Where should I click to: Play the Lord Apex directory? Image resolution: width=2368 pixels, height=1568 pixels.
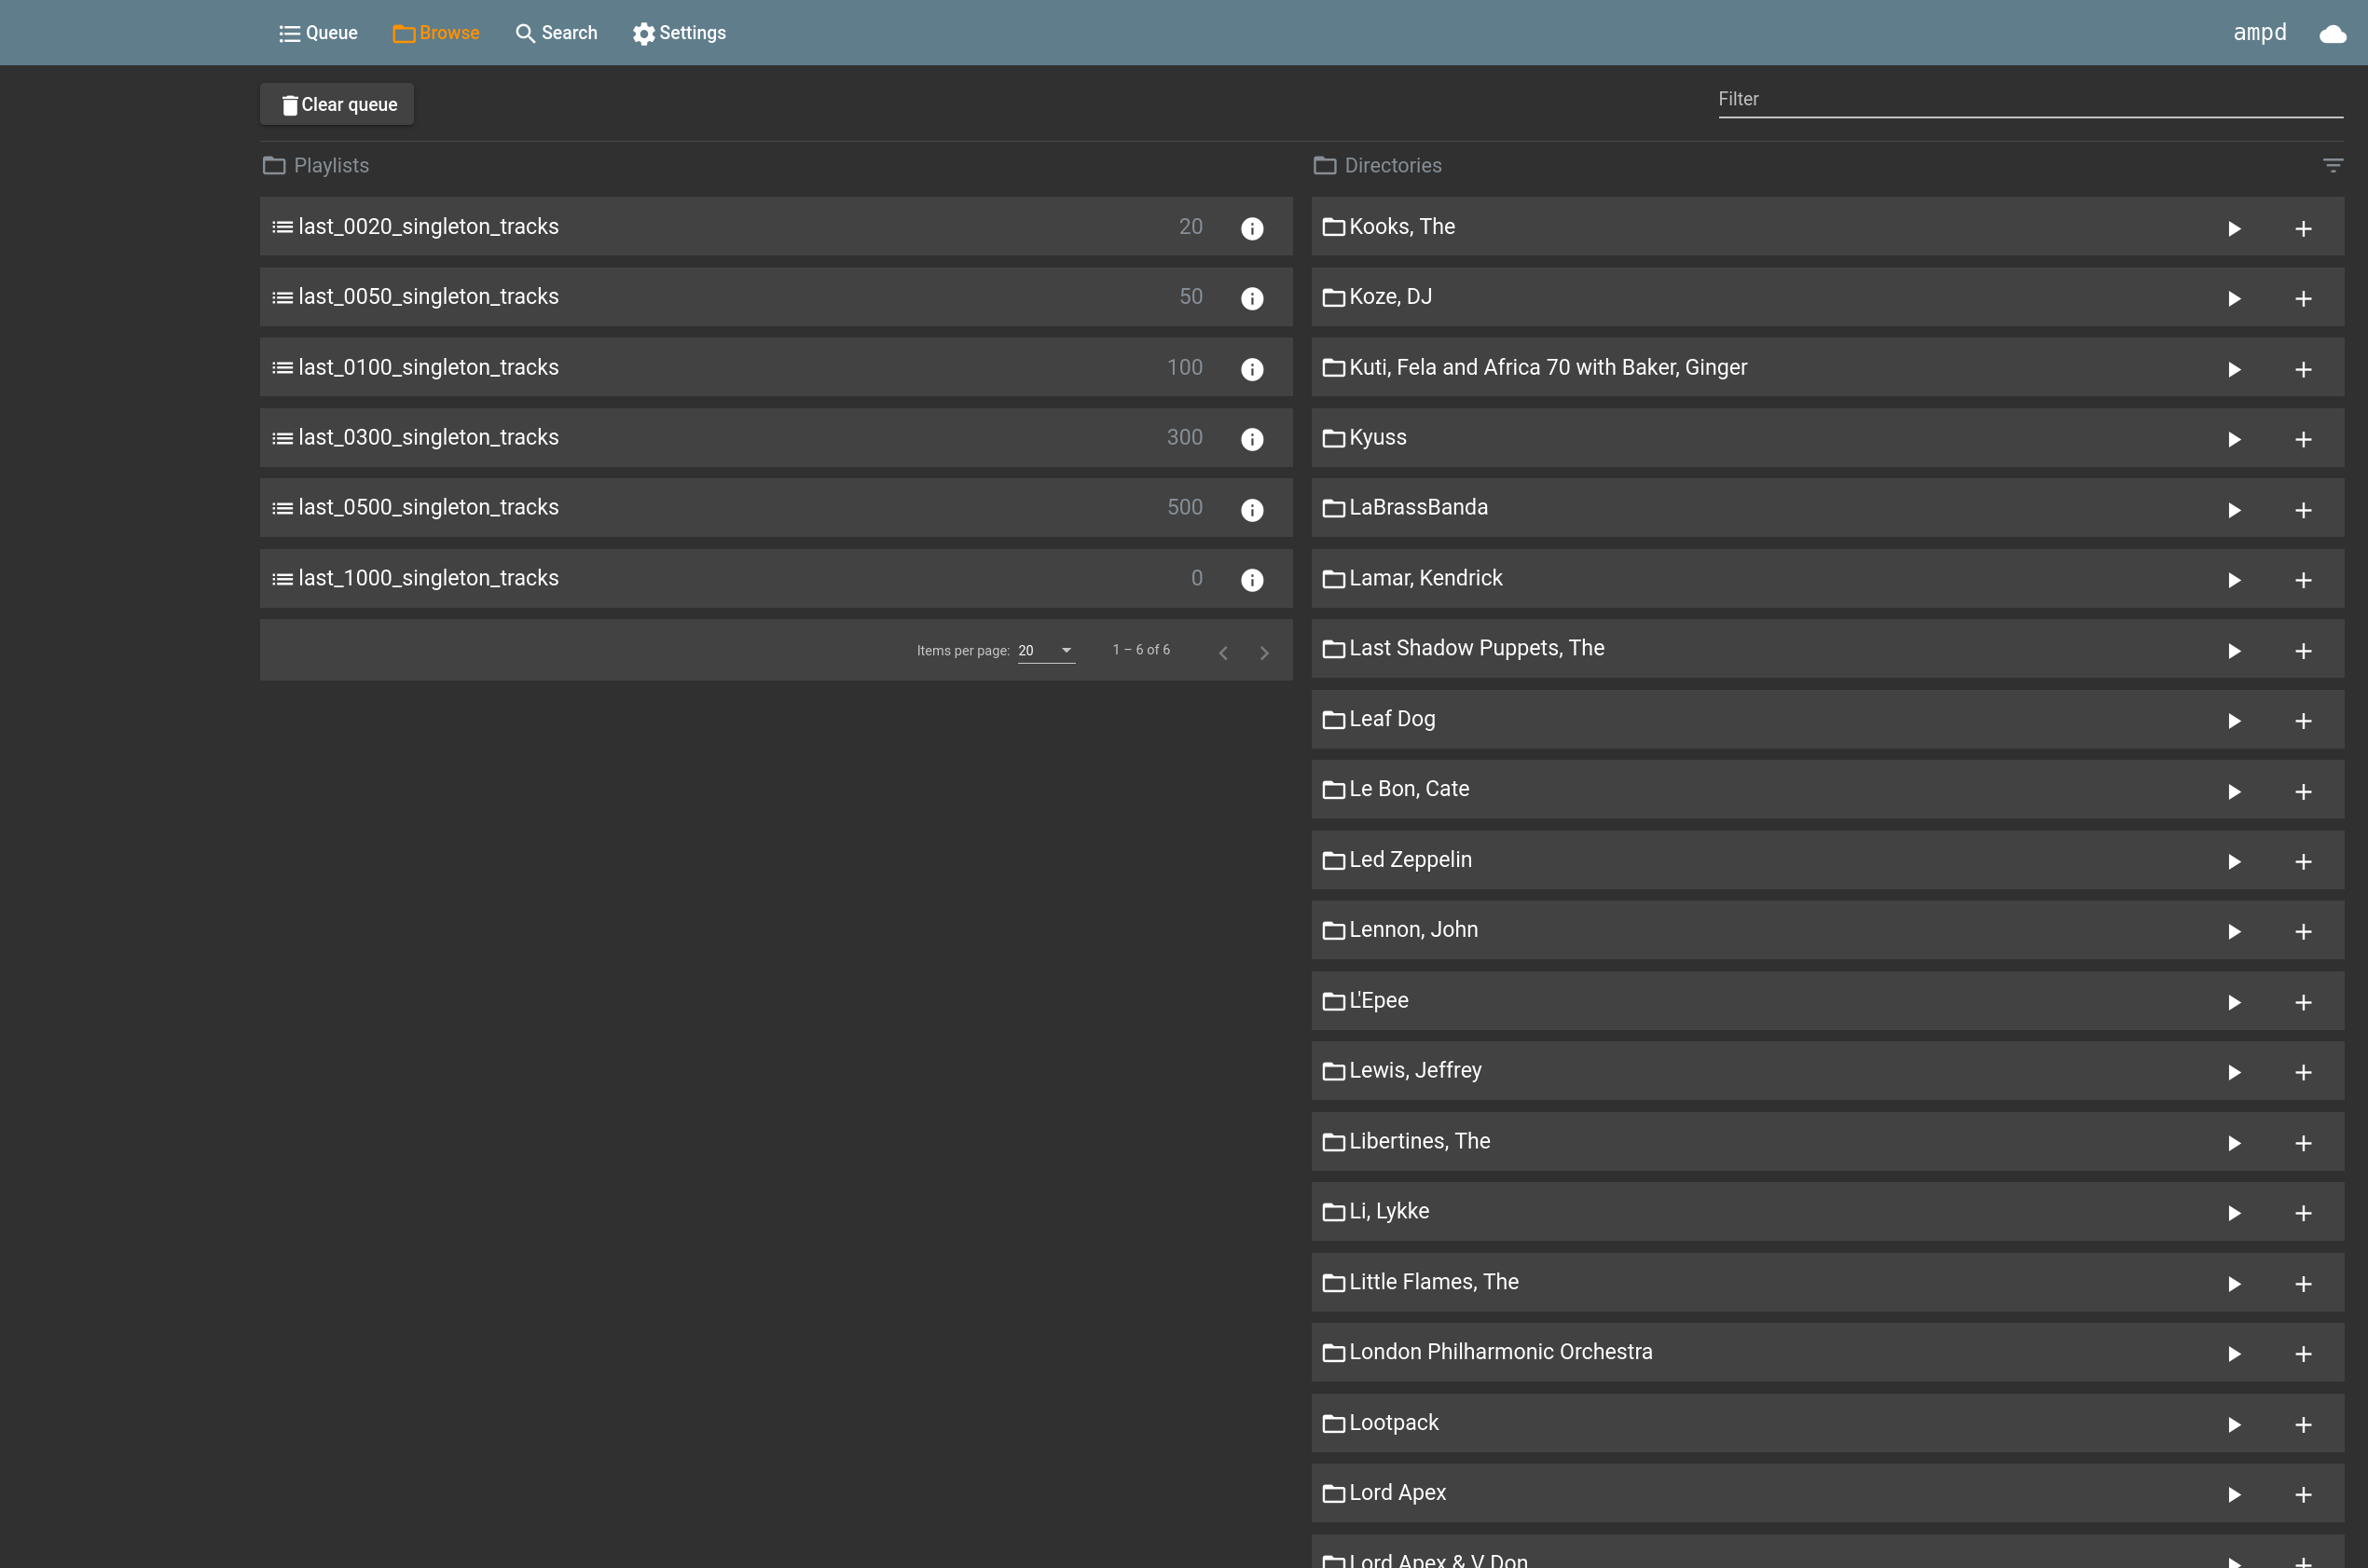(2234, 1495)
